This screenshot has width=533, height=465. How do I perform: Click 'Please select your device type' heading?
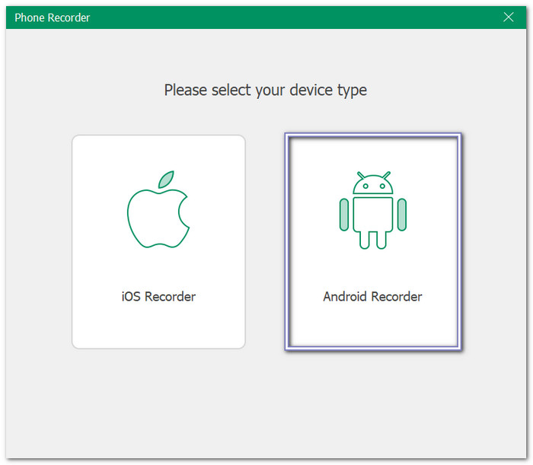(x=266, y=91)
